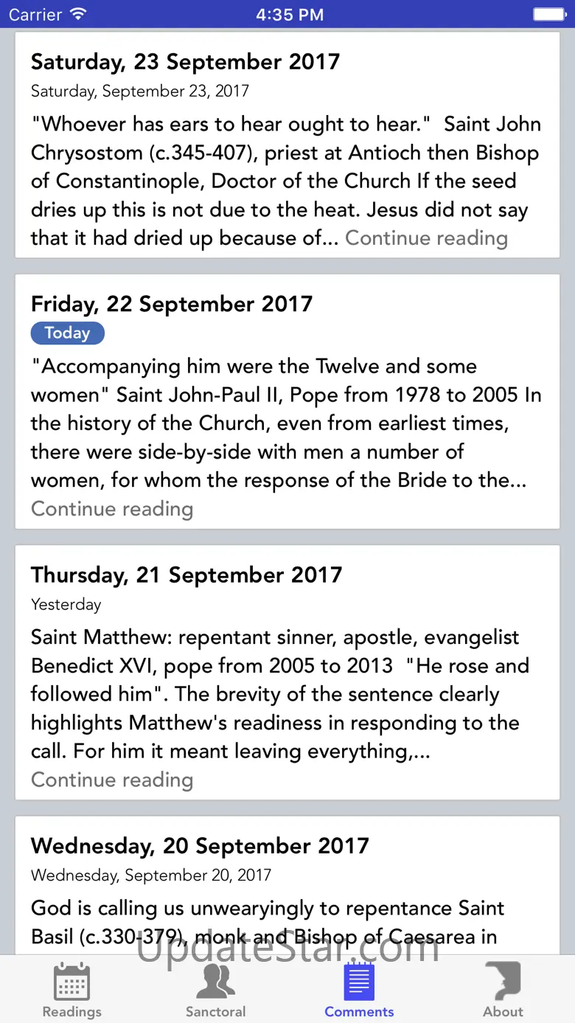Tap the About tab label
575x1023 pixels.
pyautogui.click(x=503, y=1011)
